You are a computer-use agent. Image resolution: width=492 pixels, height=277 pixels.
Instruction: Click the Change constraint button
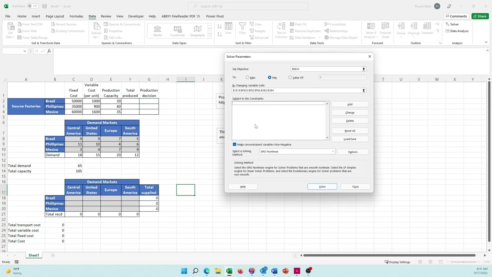point(350,113)
